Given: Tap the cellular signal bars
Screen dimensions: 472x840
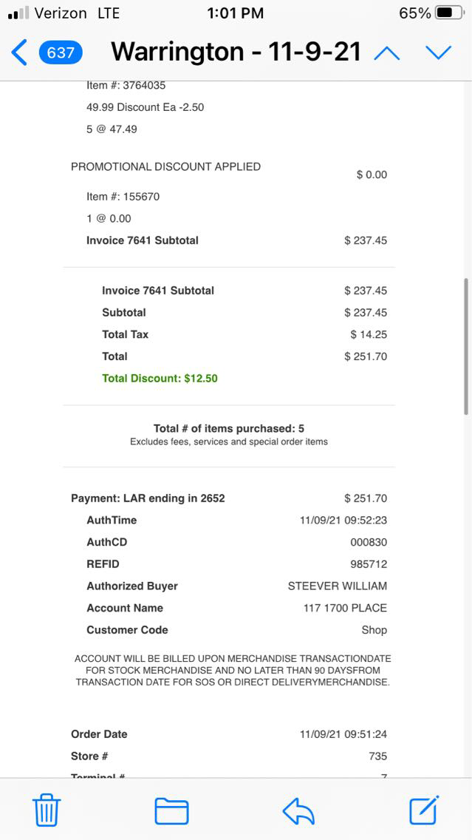Looking at the screenshot, I should [18, 13].
